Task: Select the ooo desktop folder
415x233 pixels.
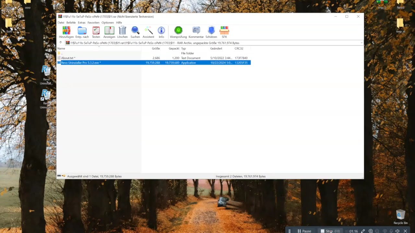Action: tap(28, 5)
